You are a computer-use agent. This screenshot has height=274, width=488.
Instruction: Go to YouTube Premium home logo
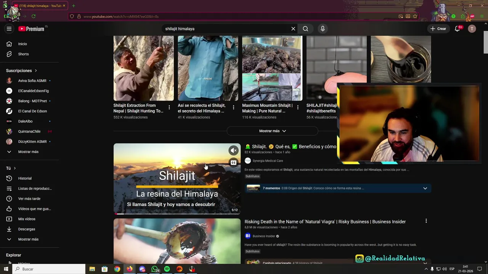31,29
